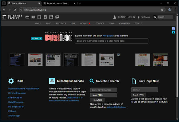The height and width of the screenshot is (122, 179).
Task: Open the Images icon in top bar
Action: [57, 17]
